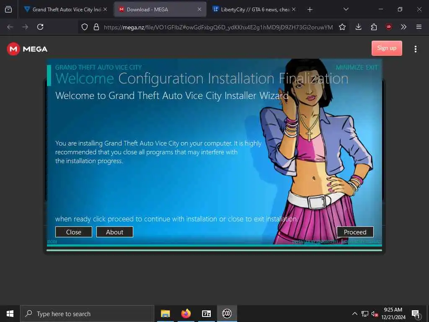Select the Installation step heading
This screenshot has width=429, height=322.
click(241, 78)
